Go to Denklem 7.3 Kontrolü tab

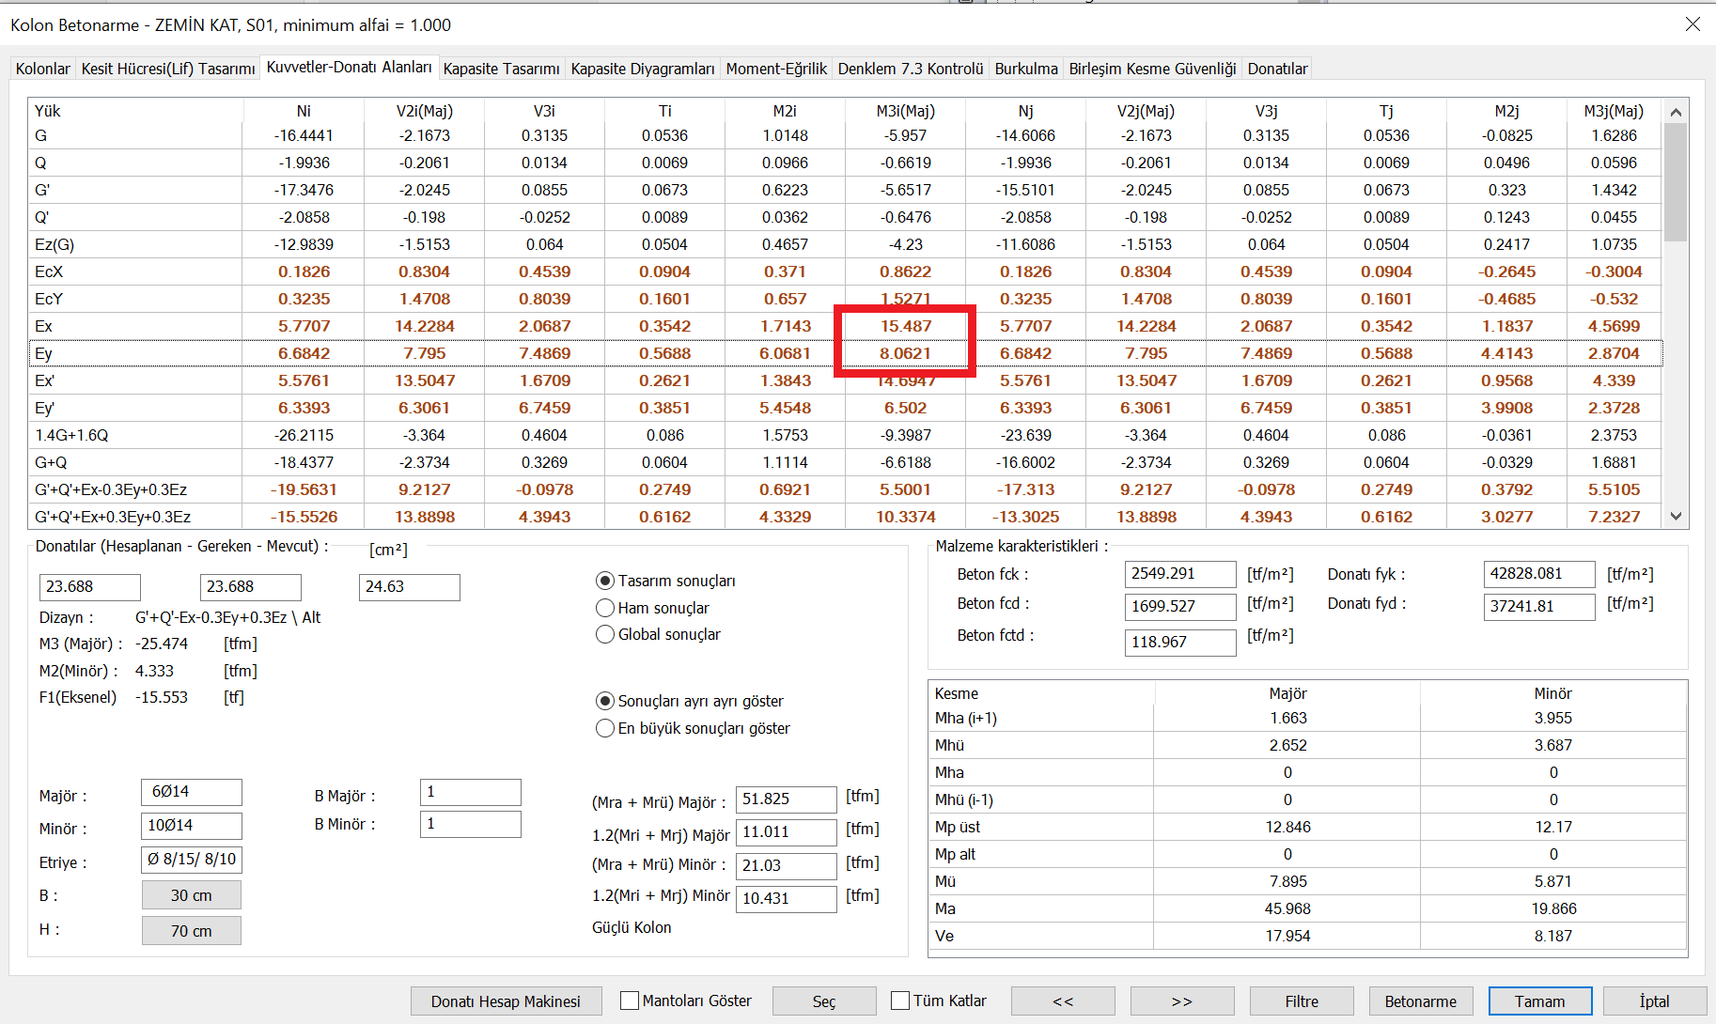[911, 69]
